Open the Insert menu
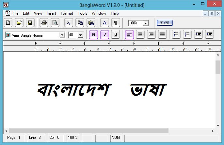The width and height of the screenshot is (224, 145). point(51,13)
